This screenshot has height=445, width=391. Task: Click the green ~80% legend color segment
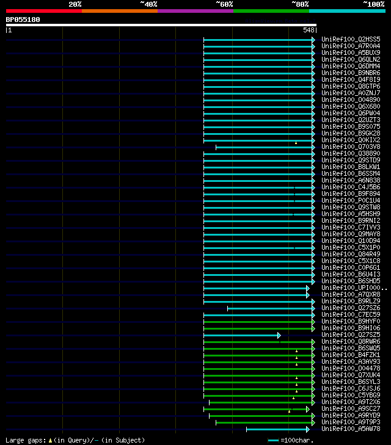(271, 11)
